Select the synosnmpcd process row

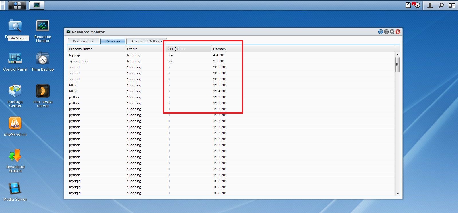pyautogui.click(x=79, y=61)
